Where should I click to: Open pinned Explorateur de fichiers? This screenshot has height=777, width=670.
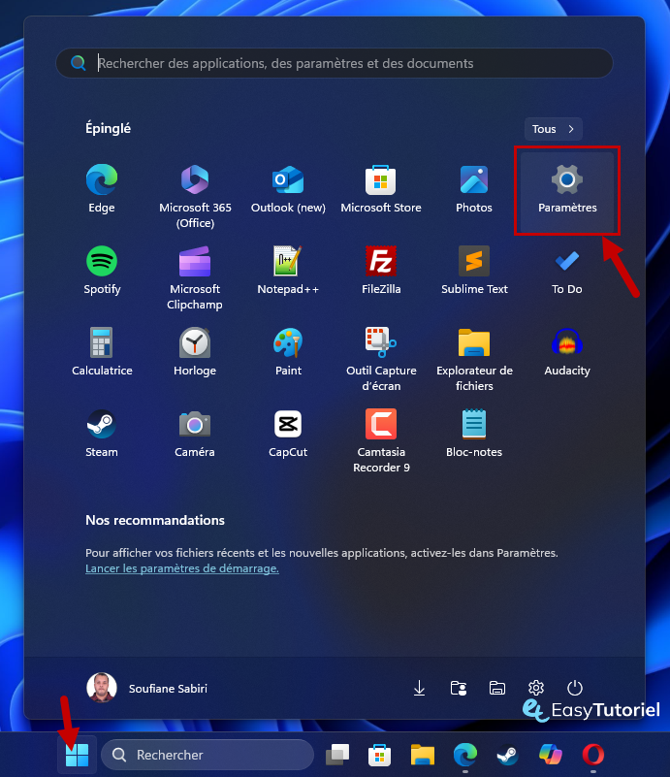[474, 359]
